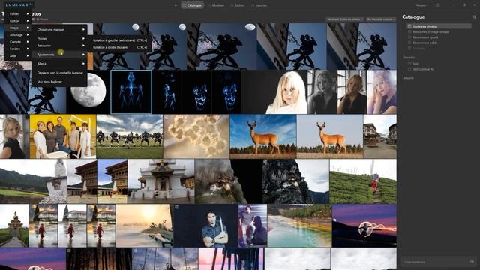Select Toutes les photos in Catalogue
The image size is (480, 270).
pos(438,27)
